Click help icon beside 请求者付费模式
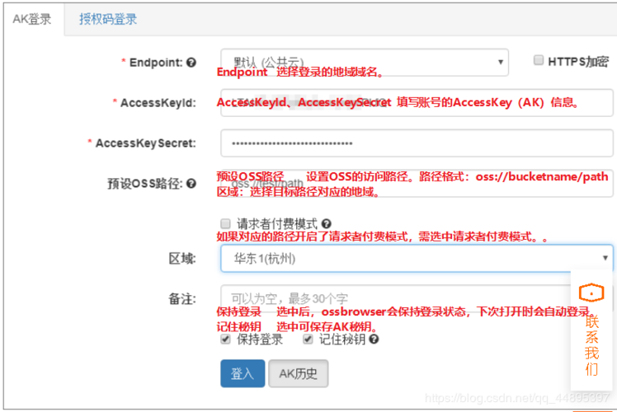The image size is (617, 412). [326, 223]
